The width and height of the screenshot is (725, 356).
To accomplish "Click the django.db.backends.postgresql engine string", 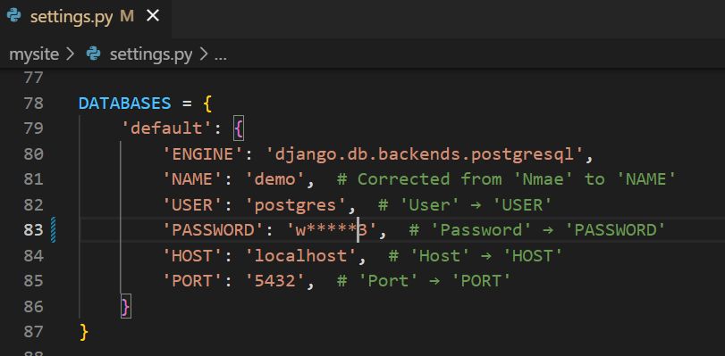I will pyautogui.click(x=425, y=153).
